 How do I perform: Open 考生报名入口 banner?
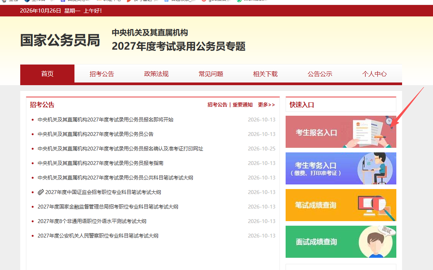click(341, 132)
